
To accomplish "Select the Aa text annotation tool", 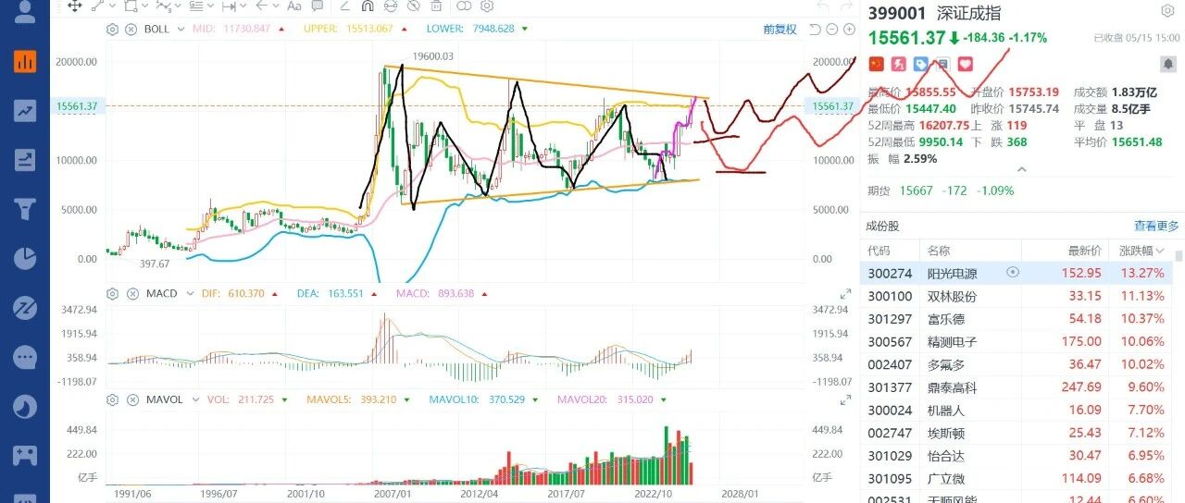I will (x=294, y=6).
